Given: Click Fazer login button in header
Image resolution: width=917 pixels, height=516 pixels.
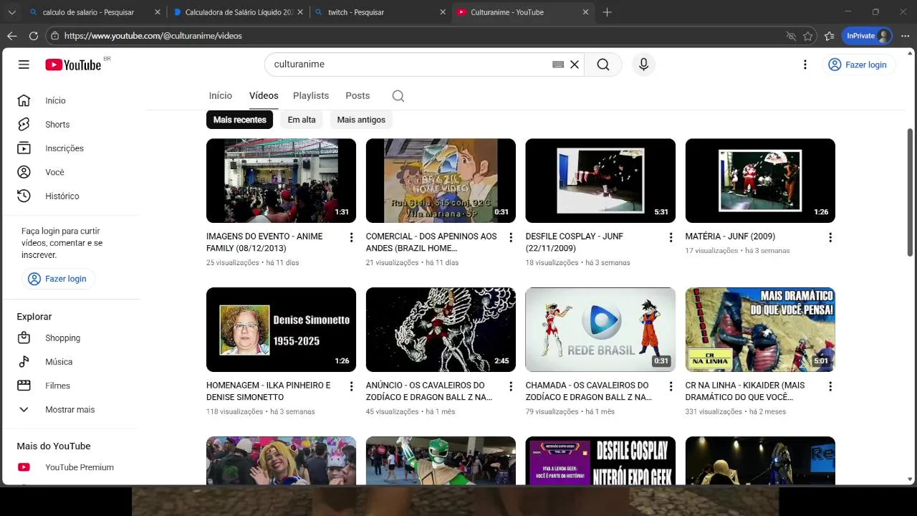Looking at the screenshot, I should (858, 64).
